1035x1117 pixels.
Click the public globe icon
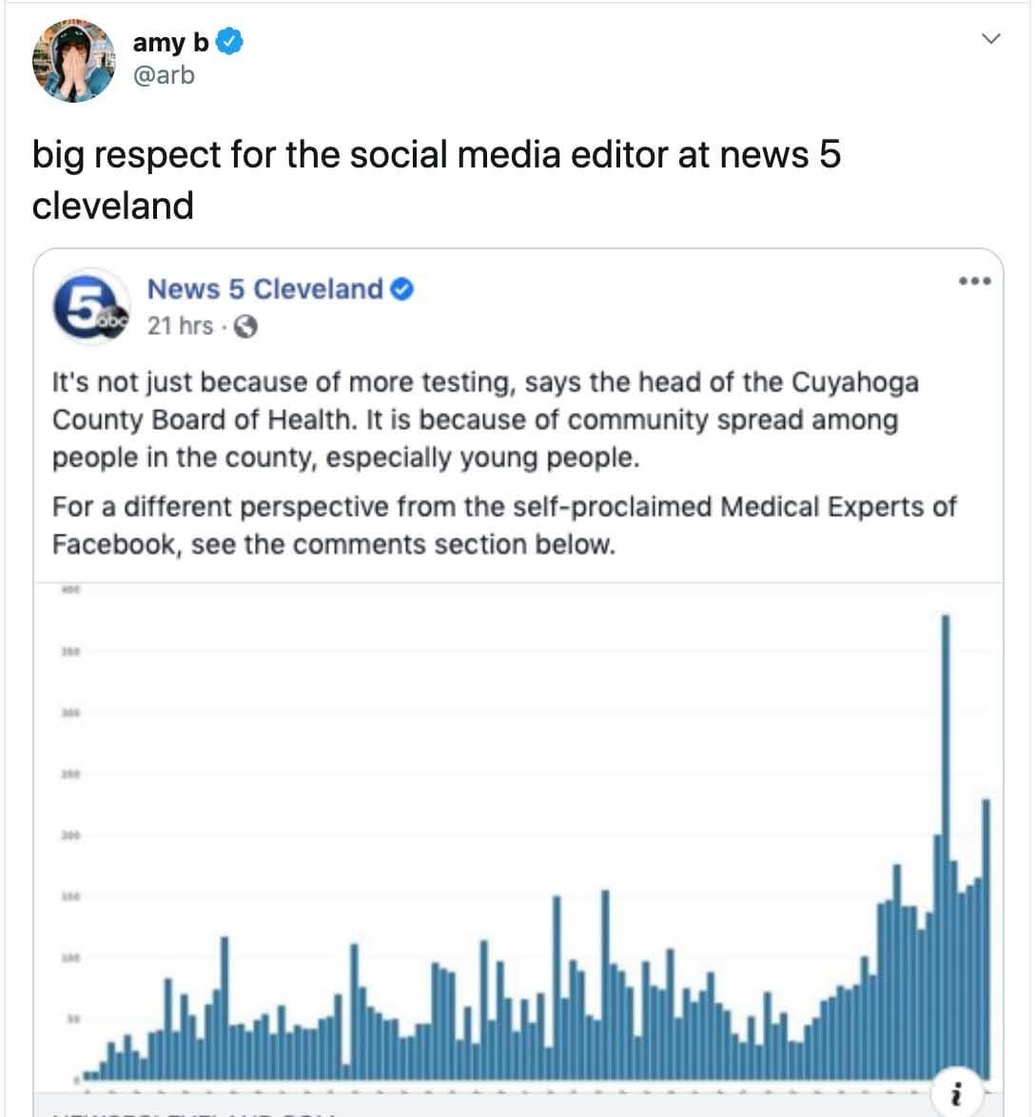(245, 326)
